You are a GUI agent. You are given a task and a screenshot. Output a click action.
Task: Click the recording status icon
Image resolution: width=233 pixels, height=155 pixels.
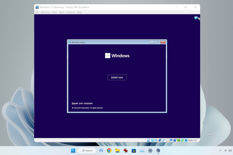[175, 140]
